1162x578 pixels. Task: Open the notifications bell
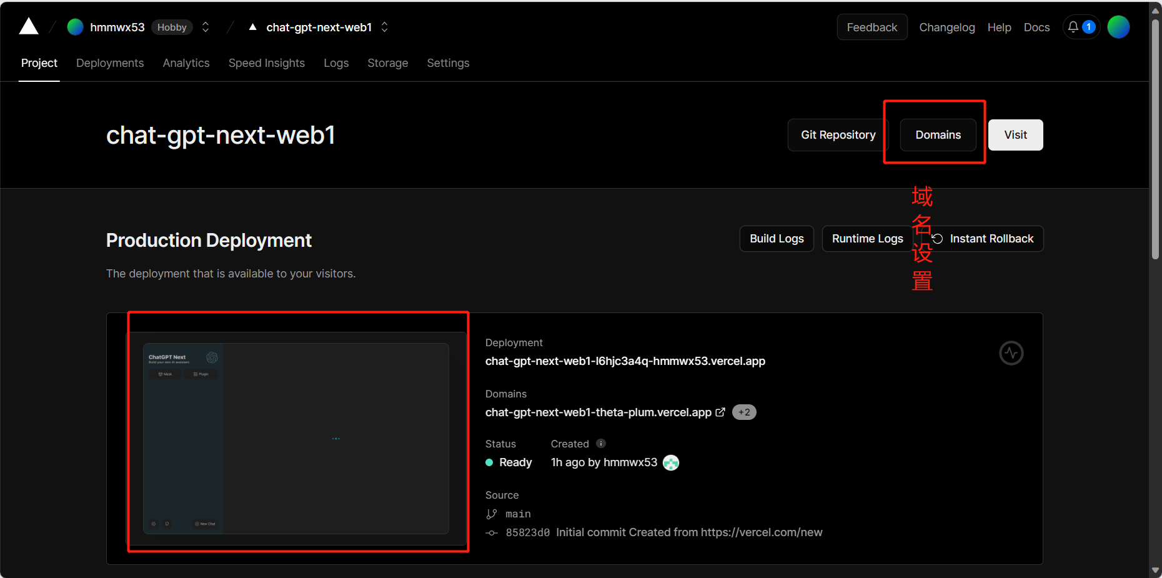tap(1073, 27)
